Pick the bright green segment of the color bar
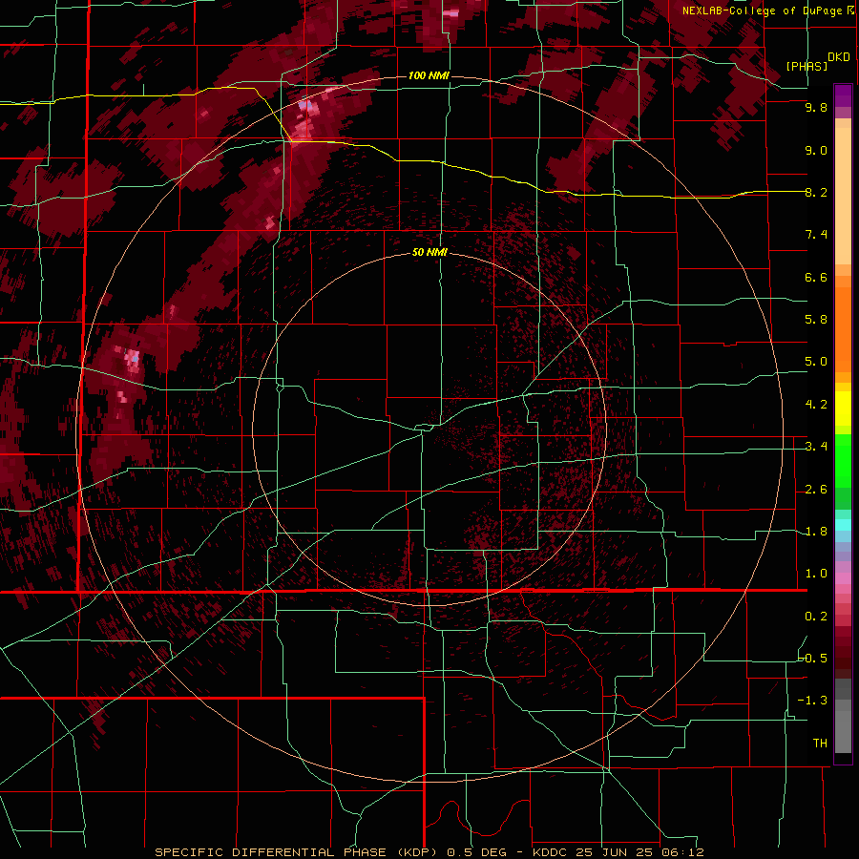 tap(843, 461)
